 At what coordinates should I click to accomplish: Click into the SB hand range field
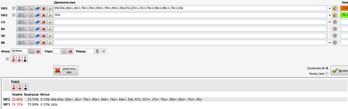click(x=190, y=36)
